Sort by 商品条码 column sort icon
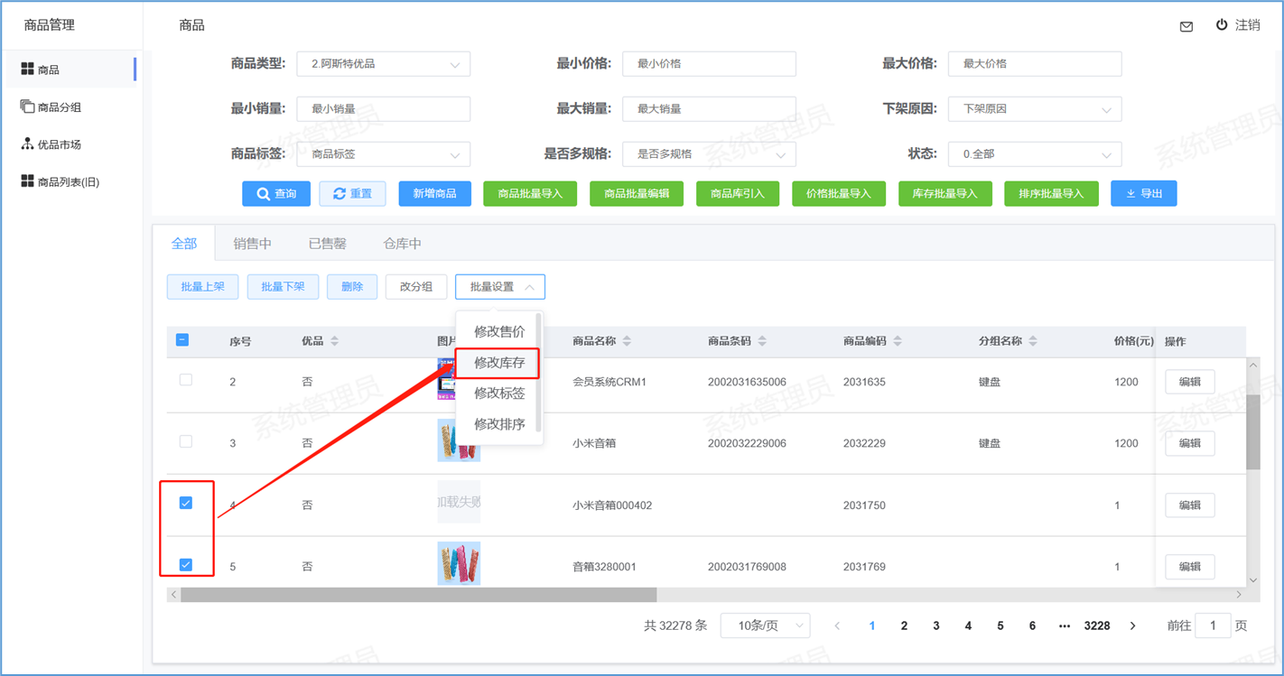The height and width of the screenshot is (676, 1284). coord(762,341)
